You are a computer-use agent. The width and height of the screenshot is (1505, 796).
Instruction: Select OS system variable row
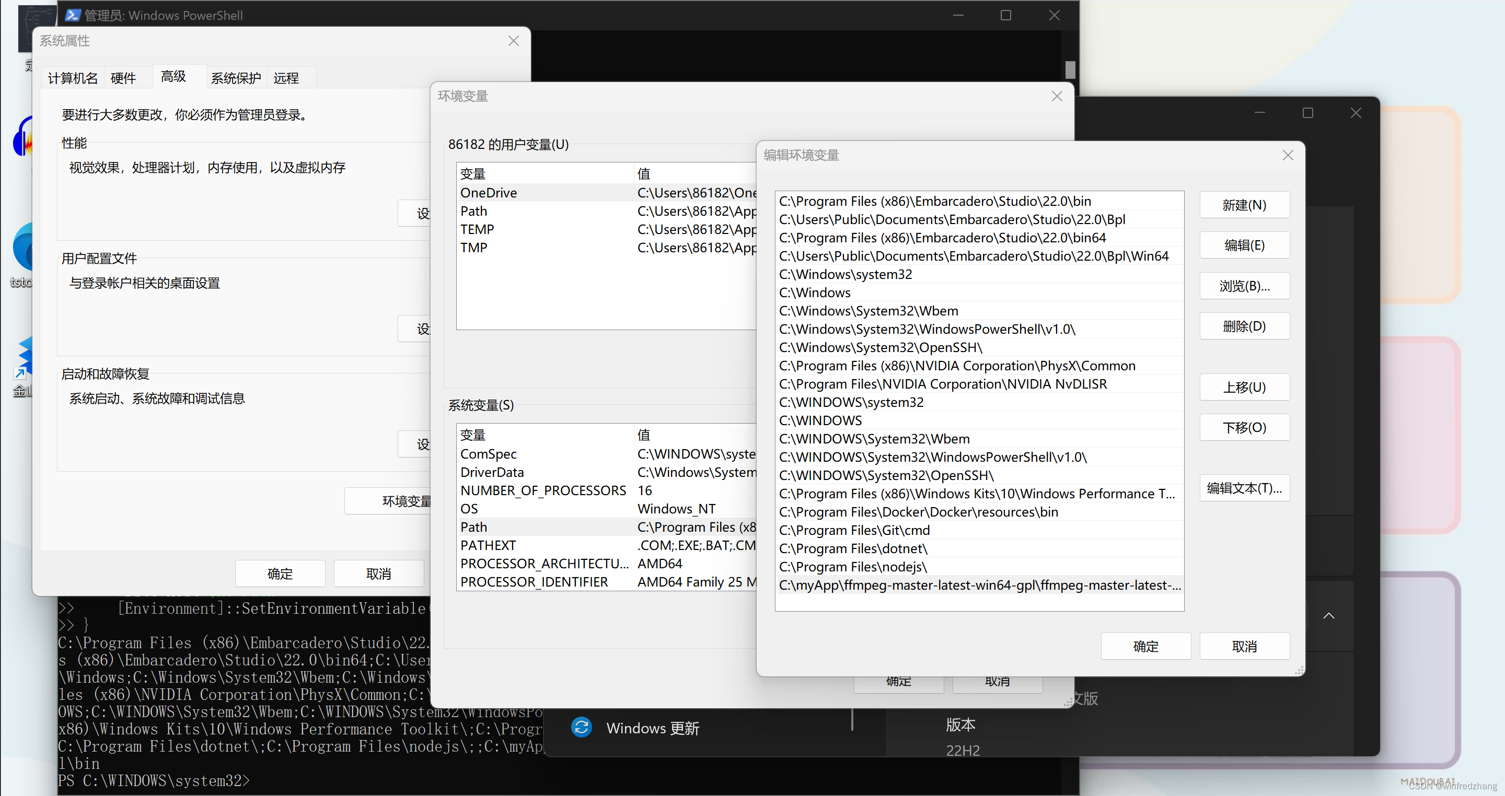pos(607,509)
